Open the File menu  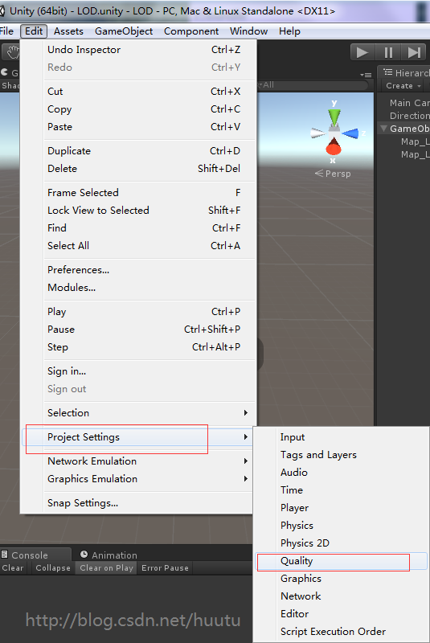pyautogui.click(x=7, y=31)
